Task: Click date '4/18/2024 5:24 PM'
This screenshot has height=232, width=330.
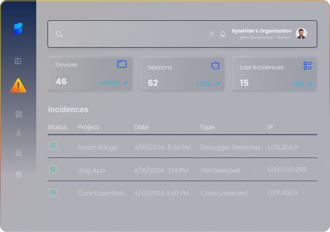Action: (x=162, y=147)
